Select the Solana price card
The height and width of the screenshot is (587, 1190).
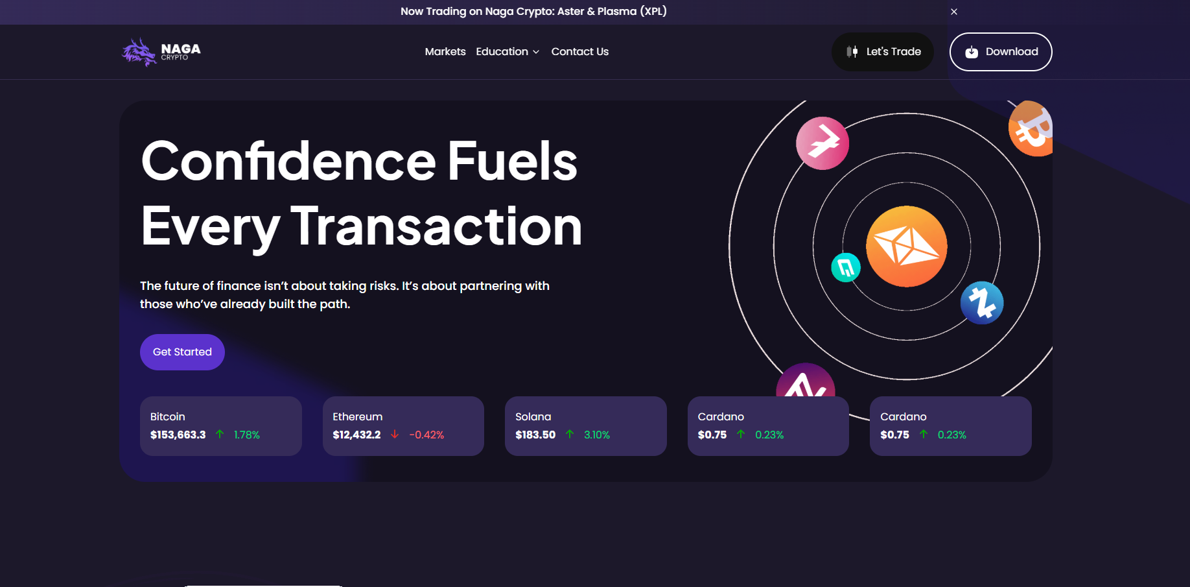click(586, 426)
